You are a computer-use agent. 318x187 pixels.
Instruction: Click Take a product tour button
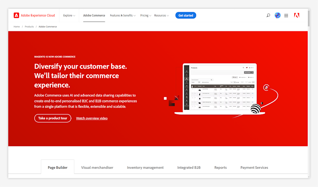click(x=53, y=118)
